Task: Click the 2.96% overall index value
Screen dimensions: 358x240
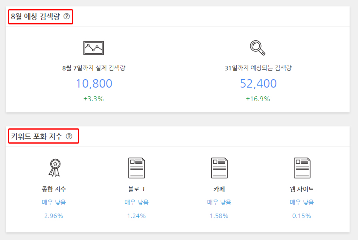Action: [54, 216]
